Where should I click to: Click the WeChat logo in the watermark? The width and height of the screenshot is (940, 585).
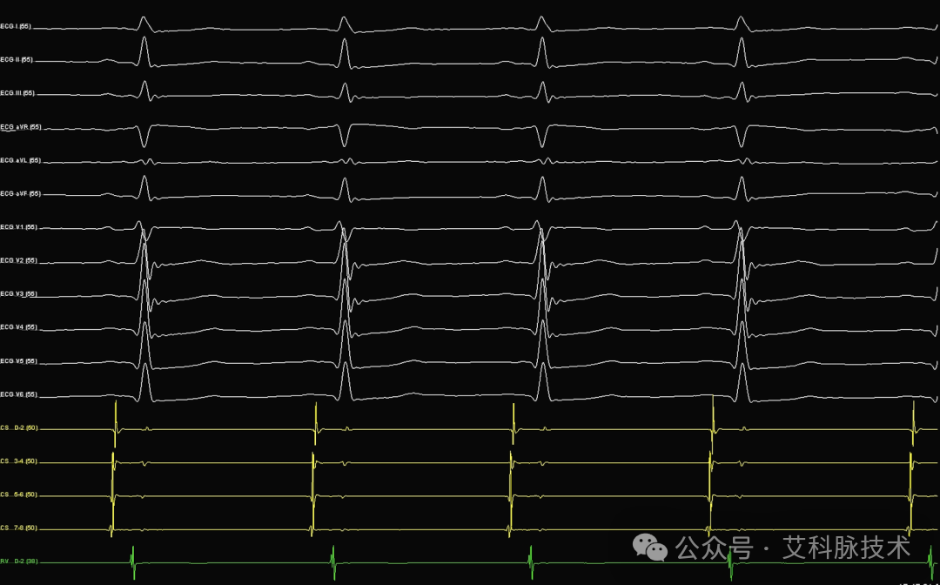click(650, 548)
